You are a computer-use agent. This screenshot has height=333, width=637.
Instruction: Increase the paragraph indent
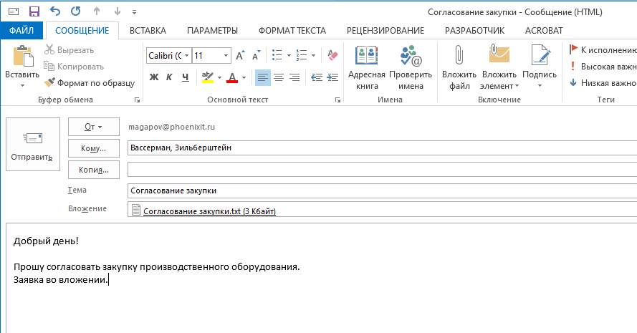332,77
